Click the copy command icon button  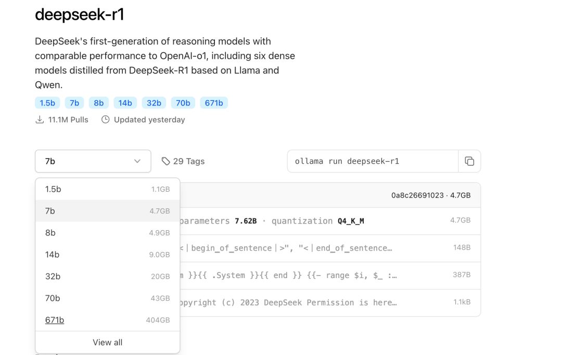click(x=469, y=161)
